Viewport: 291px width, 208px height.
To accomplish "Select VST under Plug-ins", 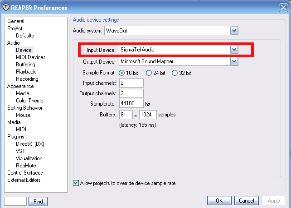I will 20,151.
